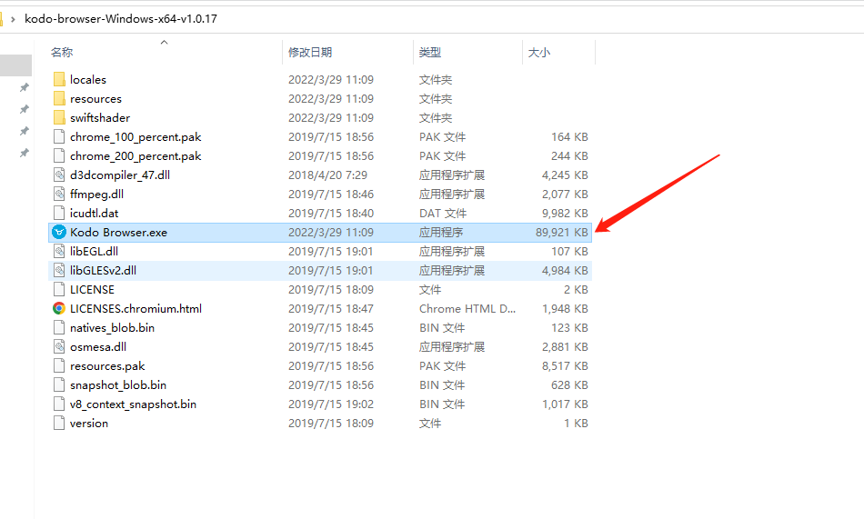Select file name icudtl.dat
This screenshot has height=519, width=864.
(95, 214)
